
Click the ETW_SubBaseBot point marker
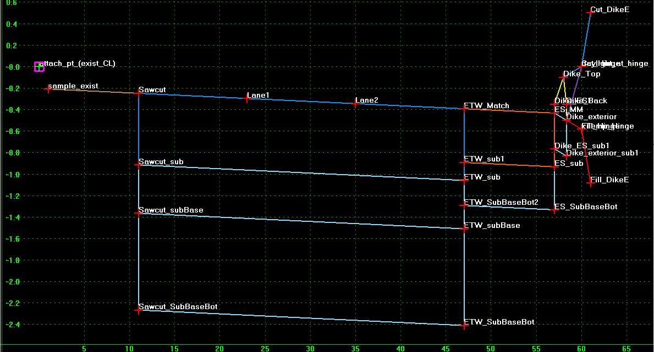click(x=464, y=325)
